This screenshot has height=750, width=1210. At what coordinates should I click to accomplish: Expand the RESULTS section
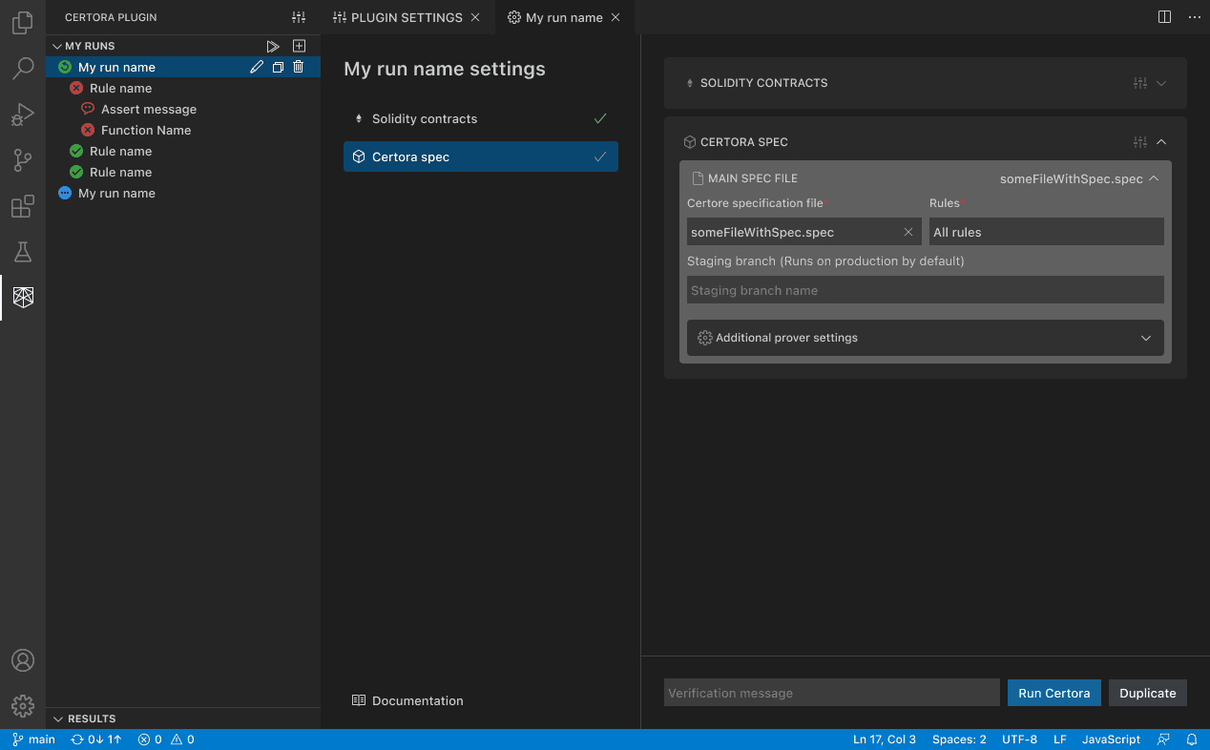point(57,719)
